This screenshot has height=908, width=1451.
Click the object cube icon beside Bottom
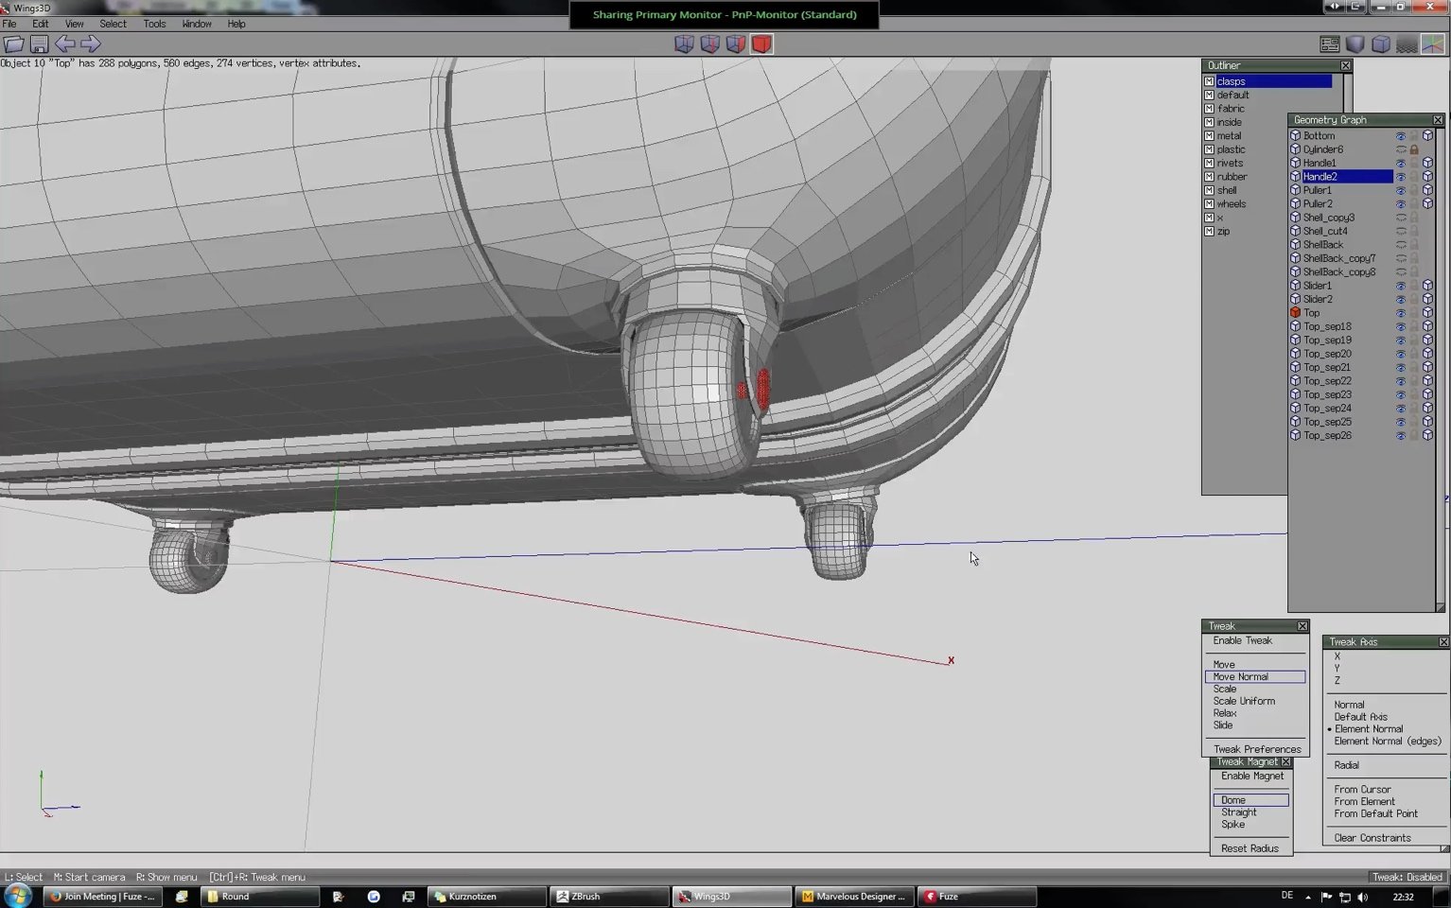click(x=1295, y=136)
